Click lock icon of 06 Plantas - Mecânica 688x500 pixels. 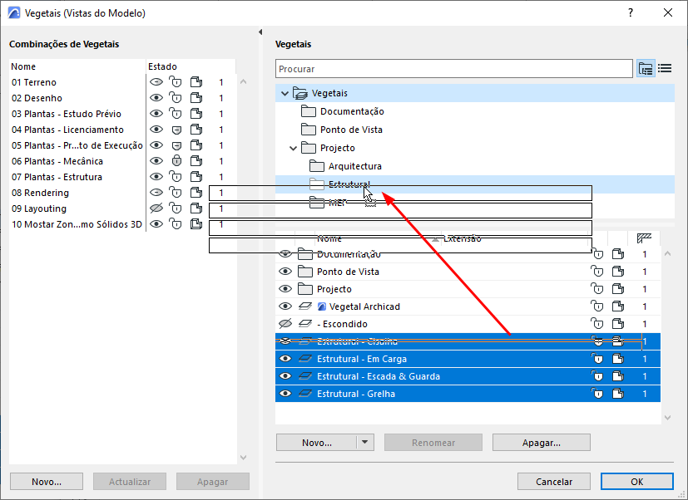coord(176,161)
